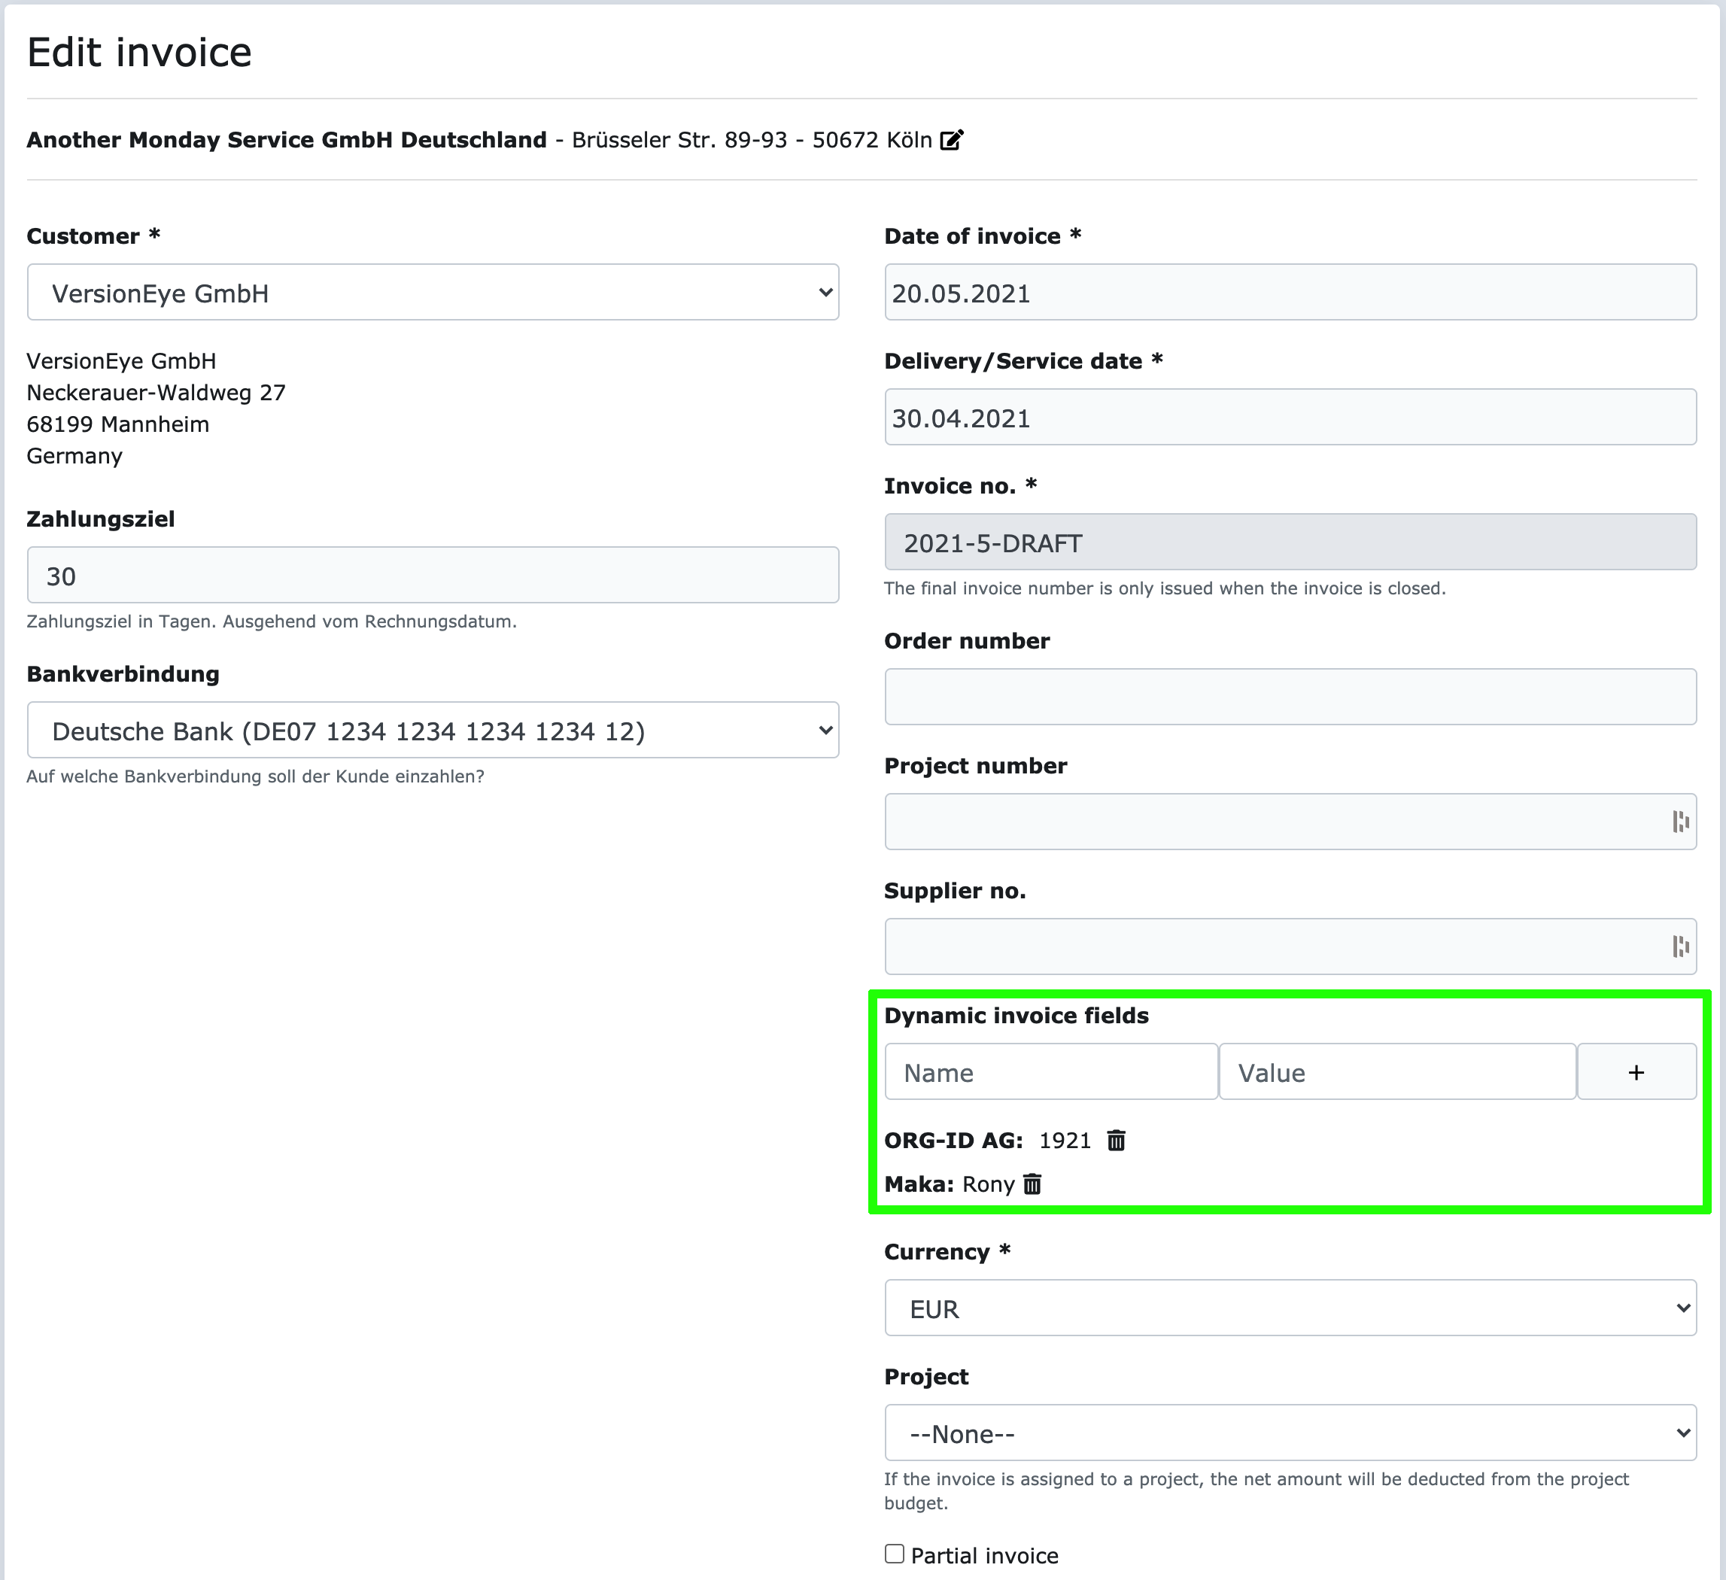1726x1580 pixels.
Task: Edit the company address via pencil icon
Action: pyautogui.click(x=953, y=138)
